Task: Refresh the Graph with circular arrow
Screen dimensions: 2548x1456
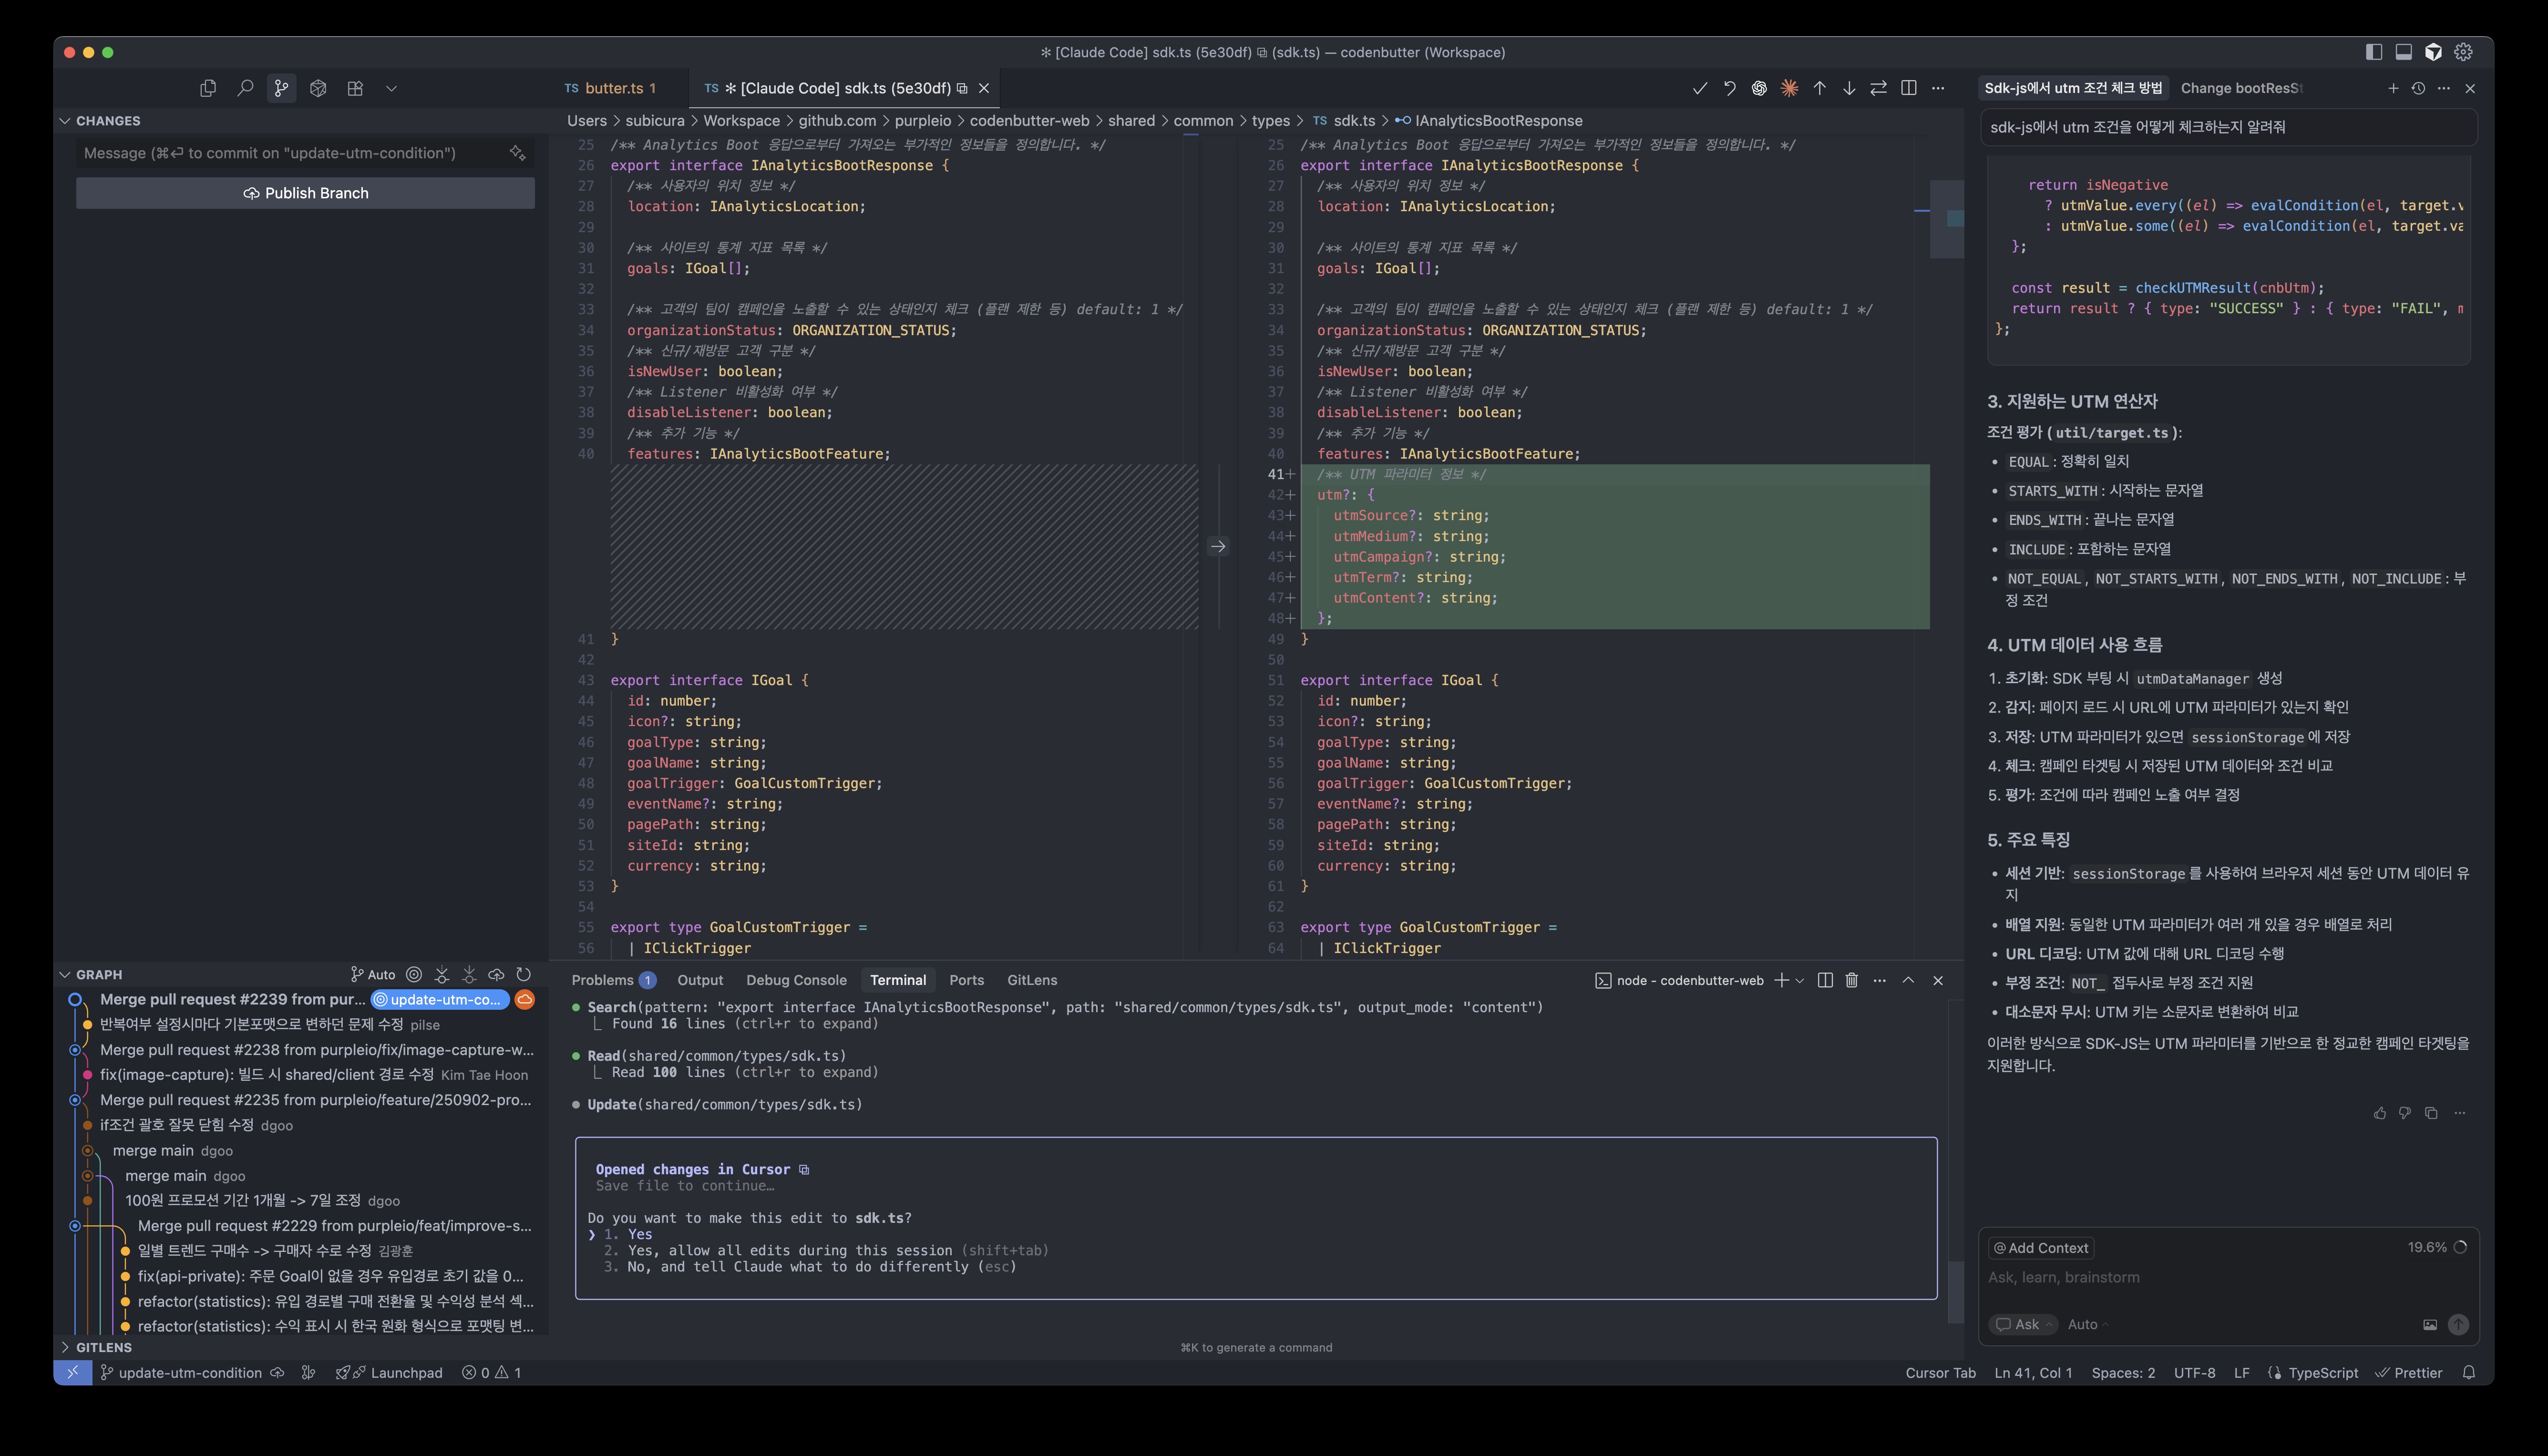Action: 523,974
